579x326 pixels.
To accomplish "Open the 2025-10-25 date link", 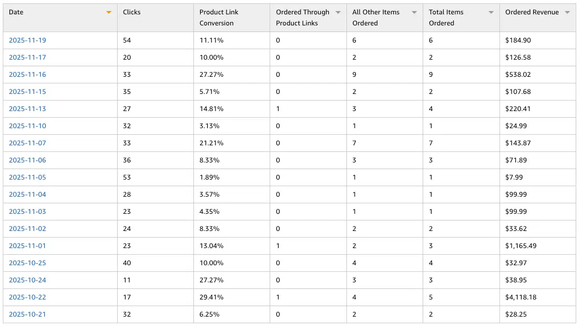I will point(28,263).
